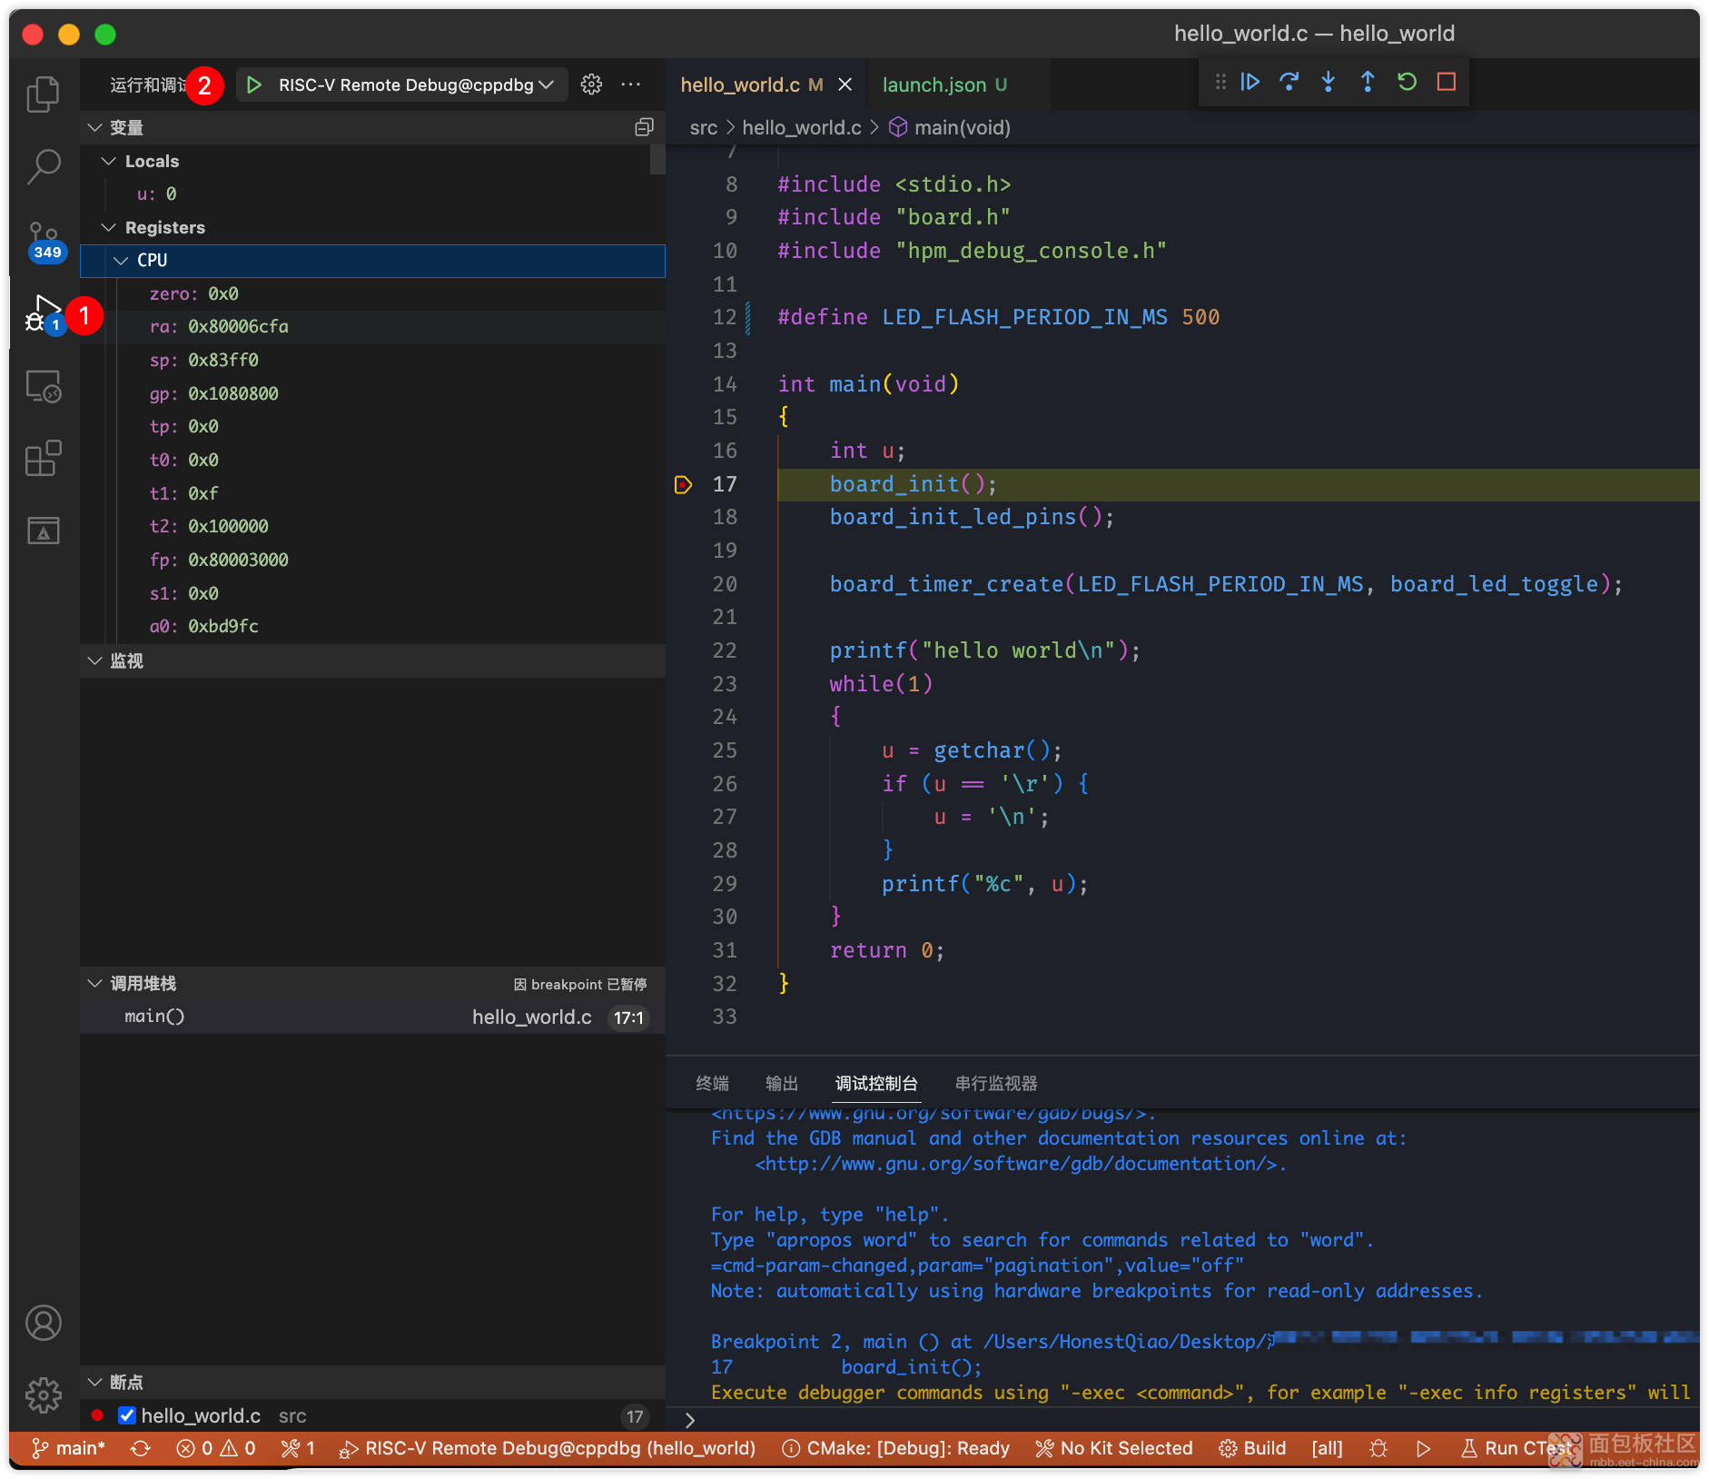This screenshot has height=1479, width=1709.
Task: Close the hello_world.c editor tab
Action: click(845, 84)
